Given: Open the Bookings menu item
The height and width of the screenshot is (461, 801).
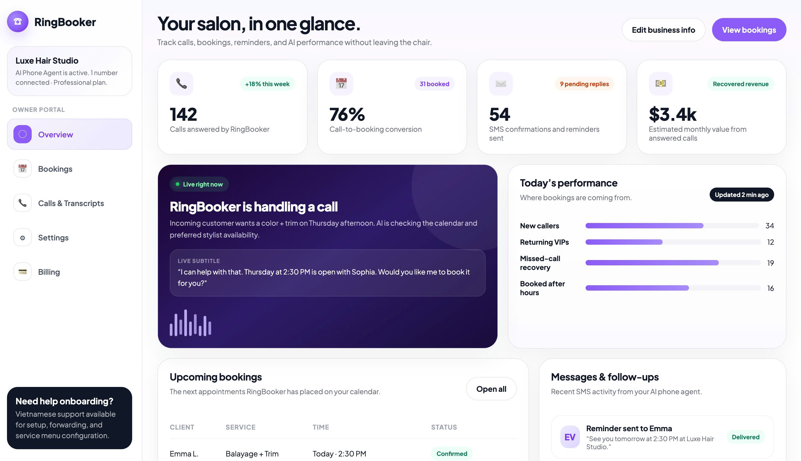Looking at the screenshot, I should click(55, 169).
